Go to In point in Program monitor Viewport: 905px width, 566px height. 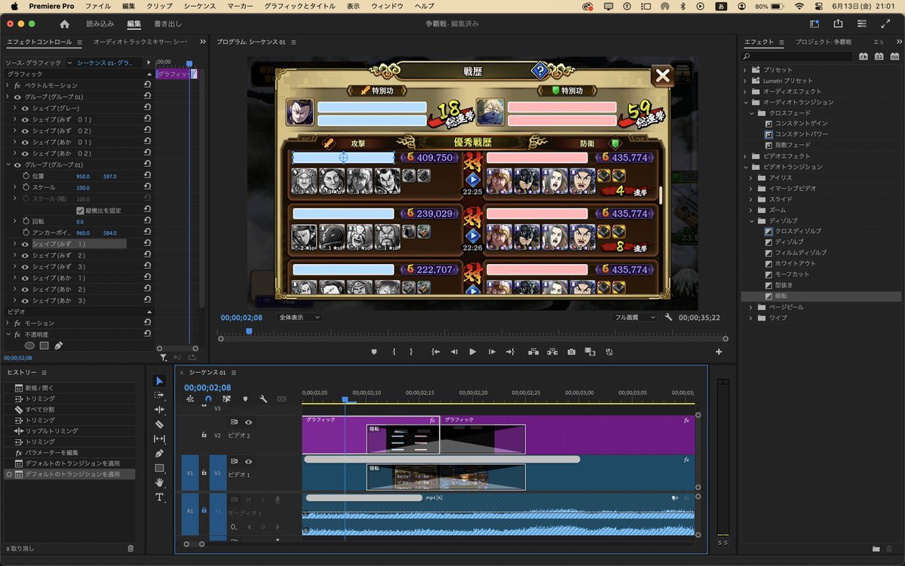coord(435,352)
